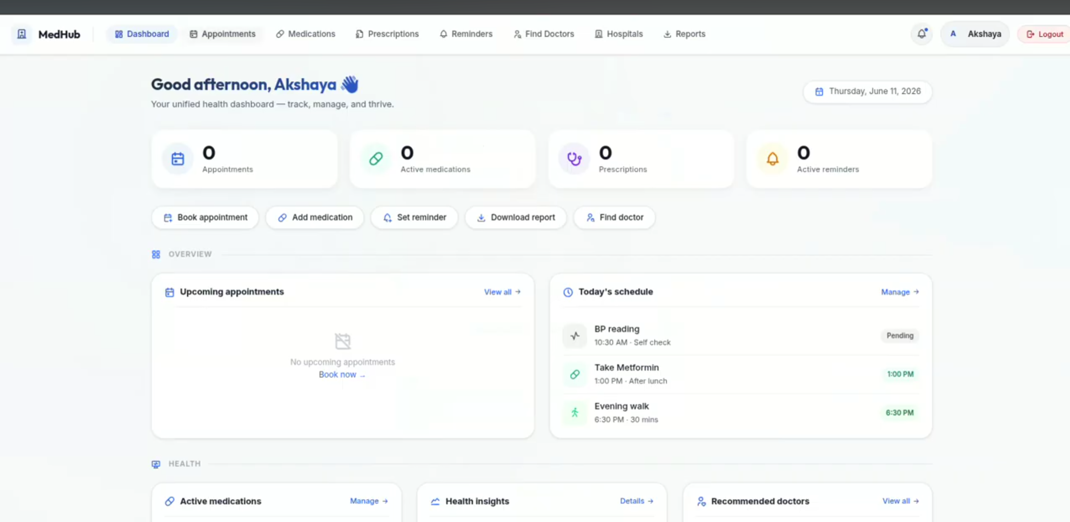
Task: Click Manage in Today's schedule
Action: [900, 292]
